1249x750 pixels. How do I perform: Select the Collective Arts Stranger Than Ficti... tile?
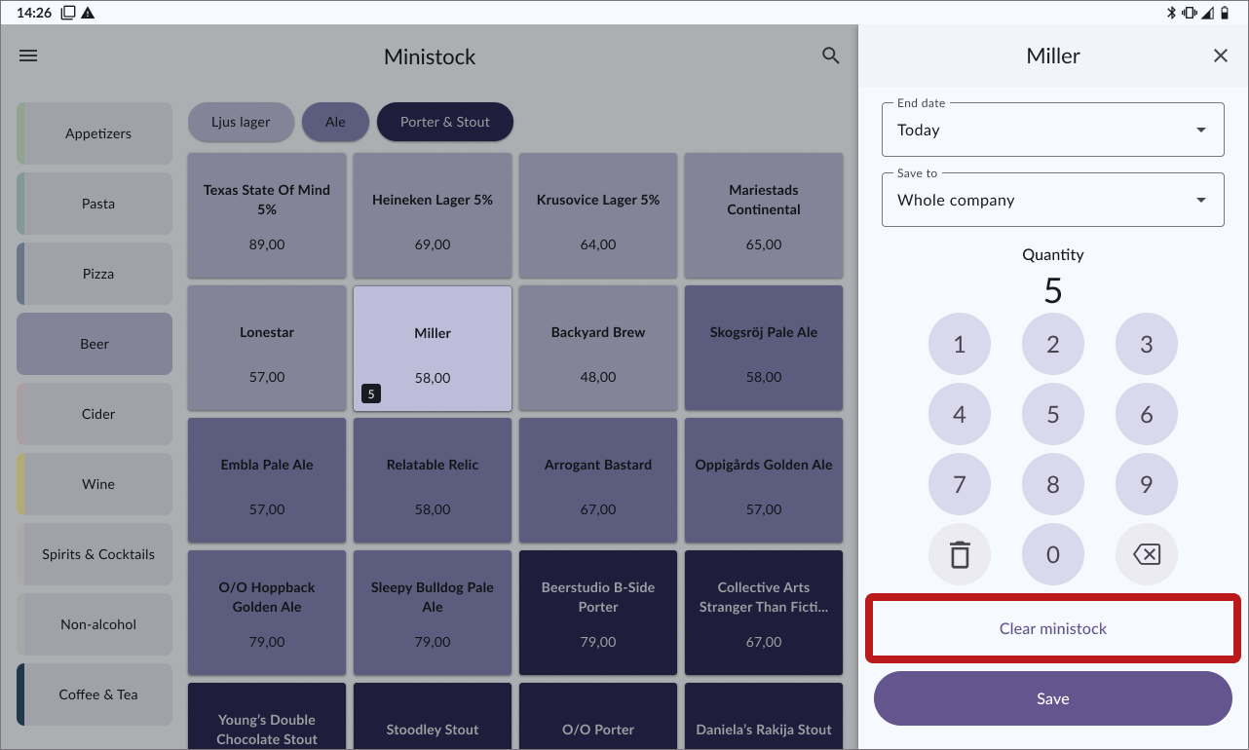[764, 613]
